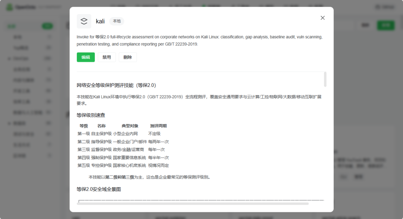The height and width of the screenshot is (219, 403).
Task: Click the 政务/金融/运营商 cell
Action: [128, 149]
